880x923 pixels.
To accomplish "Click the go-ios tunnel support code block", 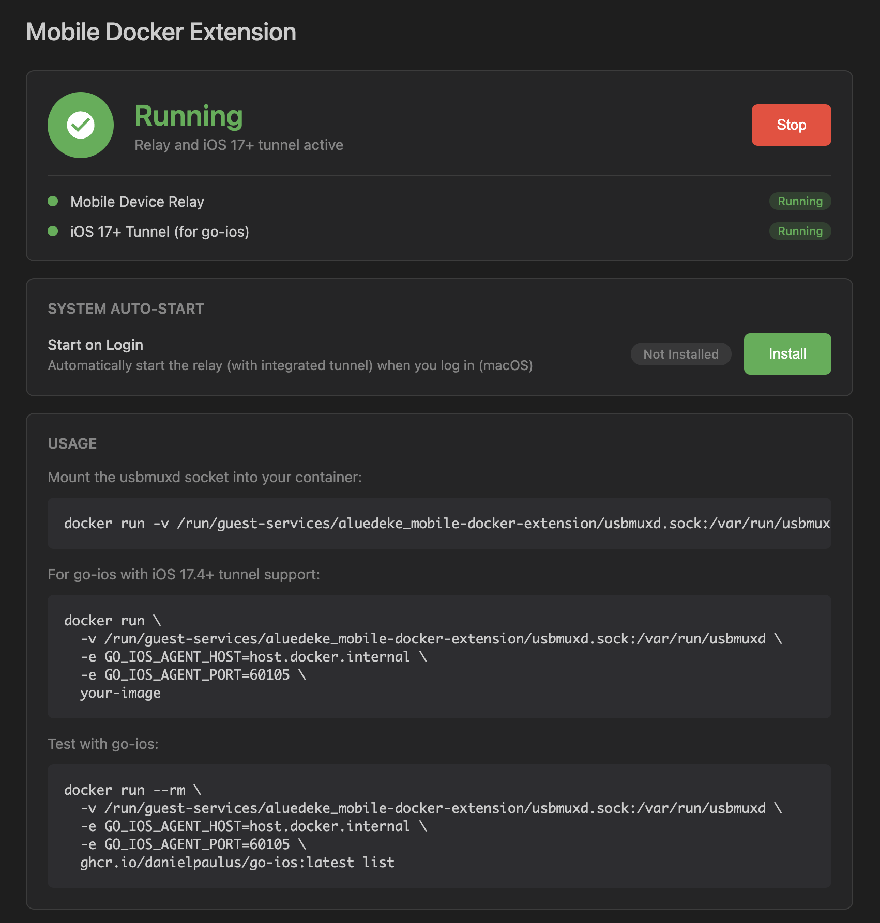I will click(x=439, y=656).
